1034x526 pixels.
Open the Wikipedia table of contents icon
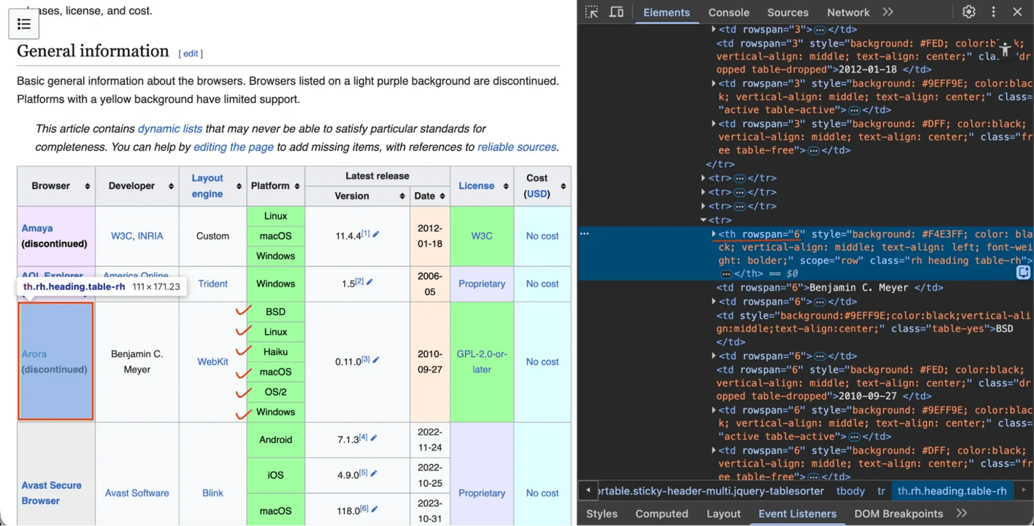click(x=24, y=24)
